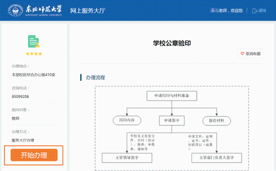This screenshot has width=276, height=171.
Task: Click the 老师，欢迎您 greeting text
Action: click(x=231, y=10)
